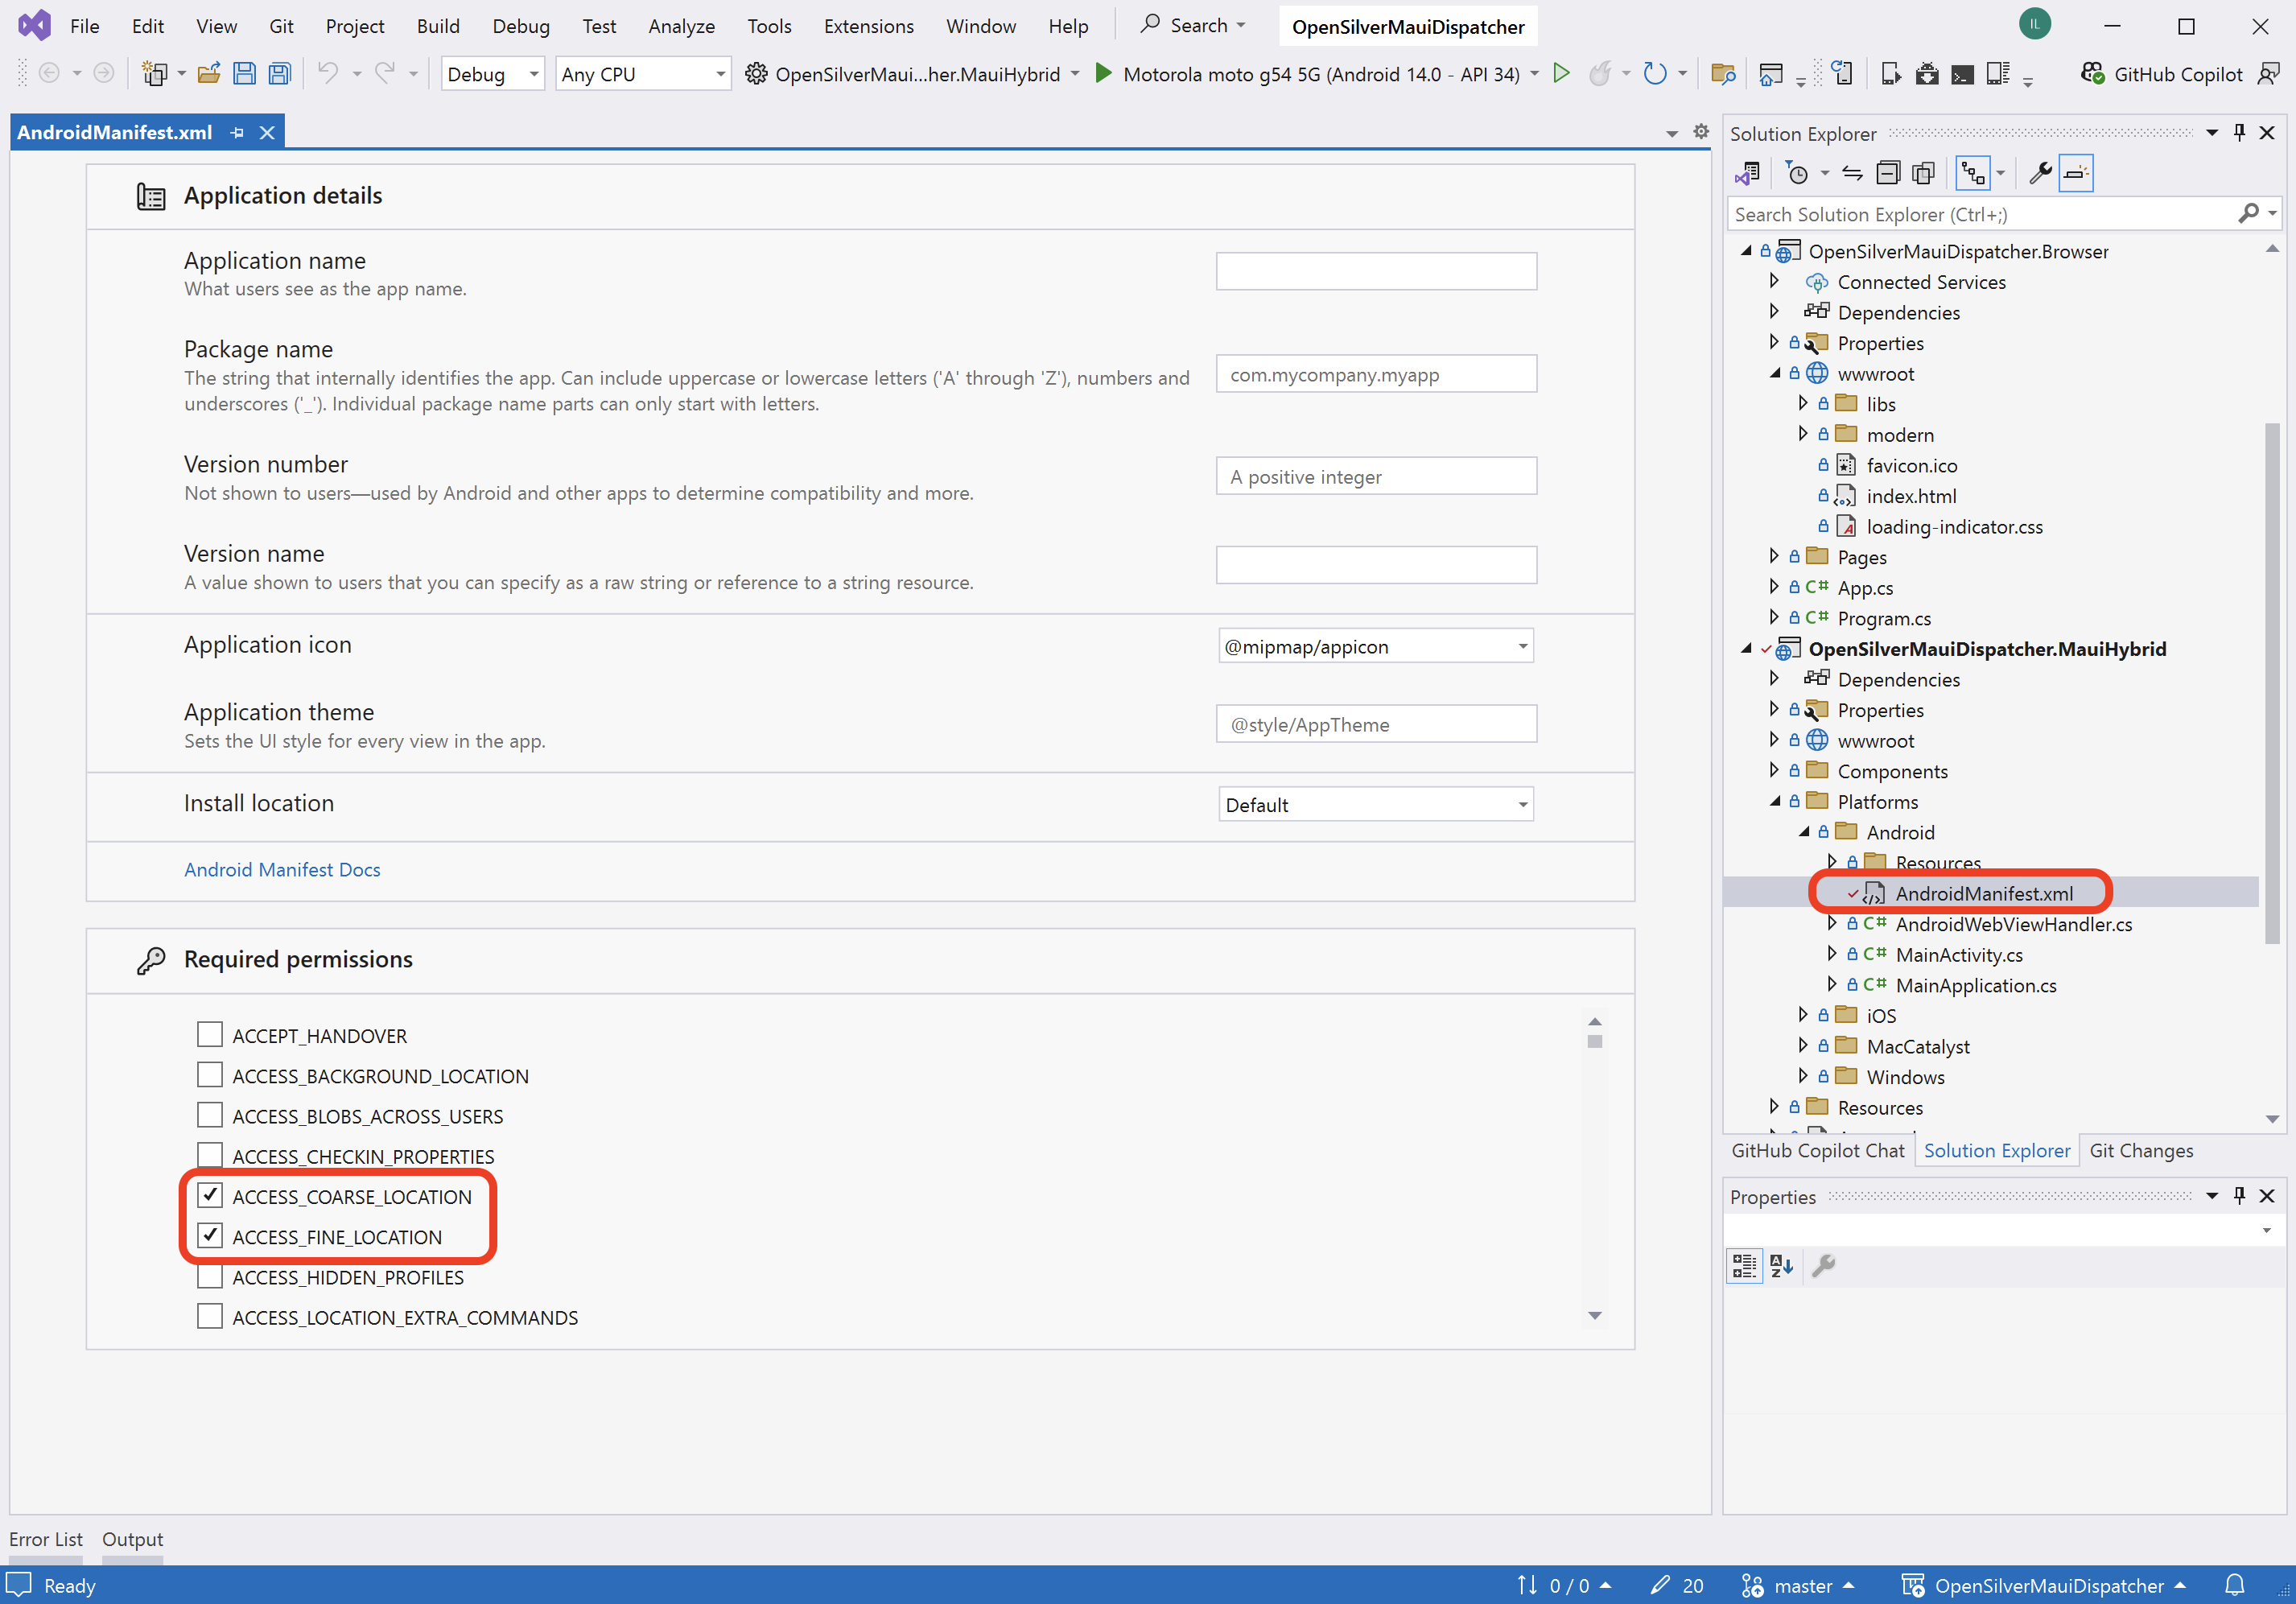
Task: Click the Android Manifest Docs link
Action: (281, 868)
